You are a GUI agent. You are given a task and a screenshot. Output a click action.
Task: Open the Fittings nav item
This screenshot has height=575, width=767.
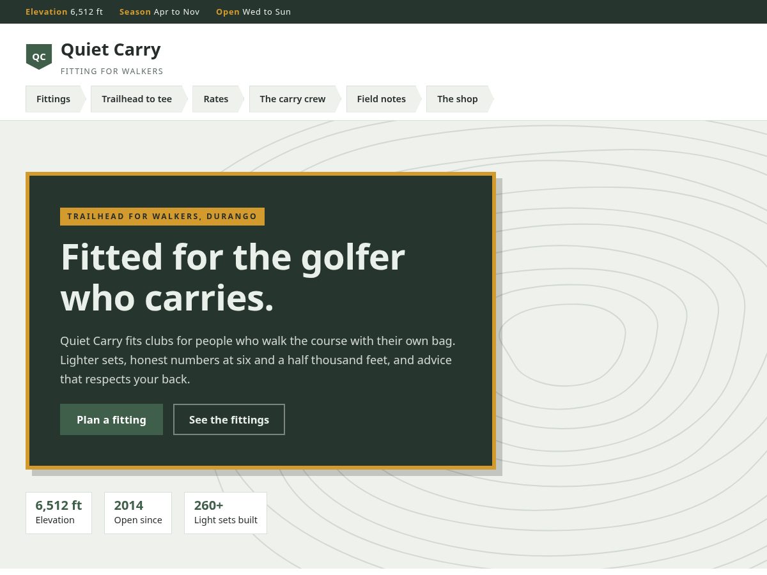56,99
